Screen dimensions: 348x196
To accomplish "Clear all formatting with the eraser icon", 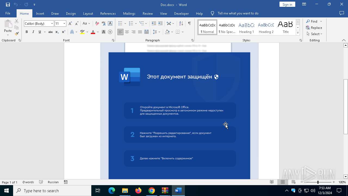I will pyautogui.click(x=97, y=24).
